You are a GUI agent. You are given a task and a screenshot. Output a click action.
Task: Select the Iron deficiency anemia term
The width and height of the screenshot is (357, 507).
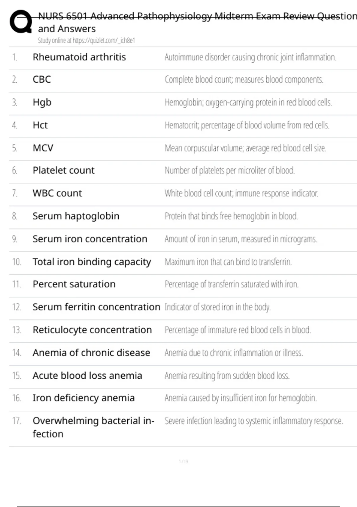pos(84,398)
